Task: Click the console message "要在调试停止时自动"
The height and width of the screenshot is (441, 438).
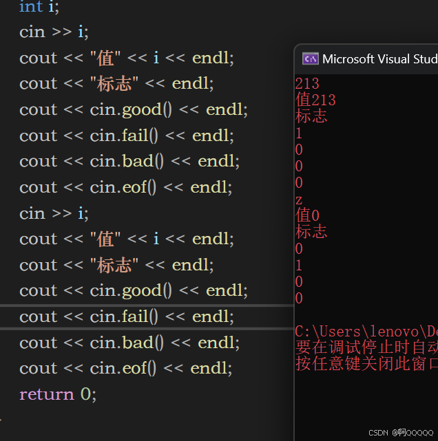Action: click(x=366, y=347)
